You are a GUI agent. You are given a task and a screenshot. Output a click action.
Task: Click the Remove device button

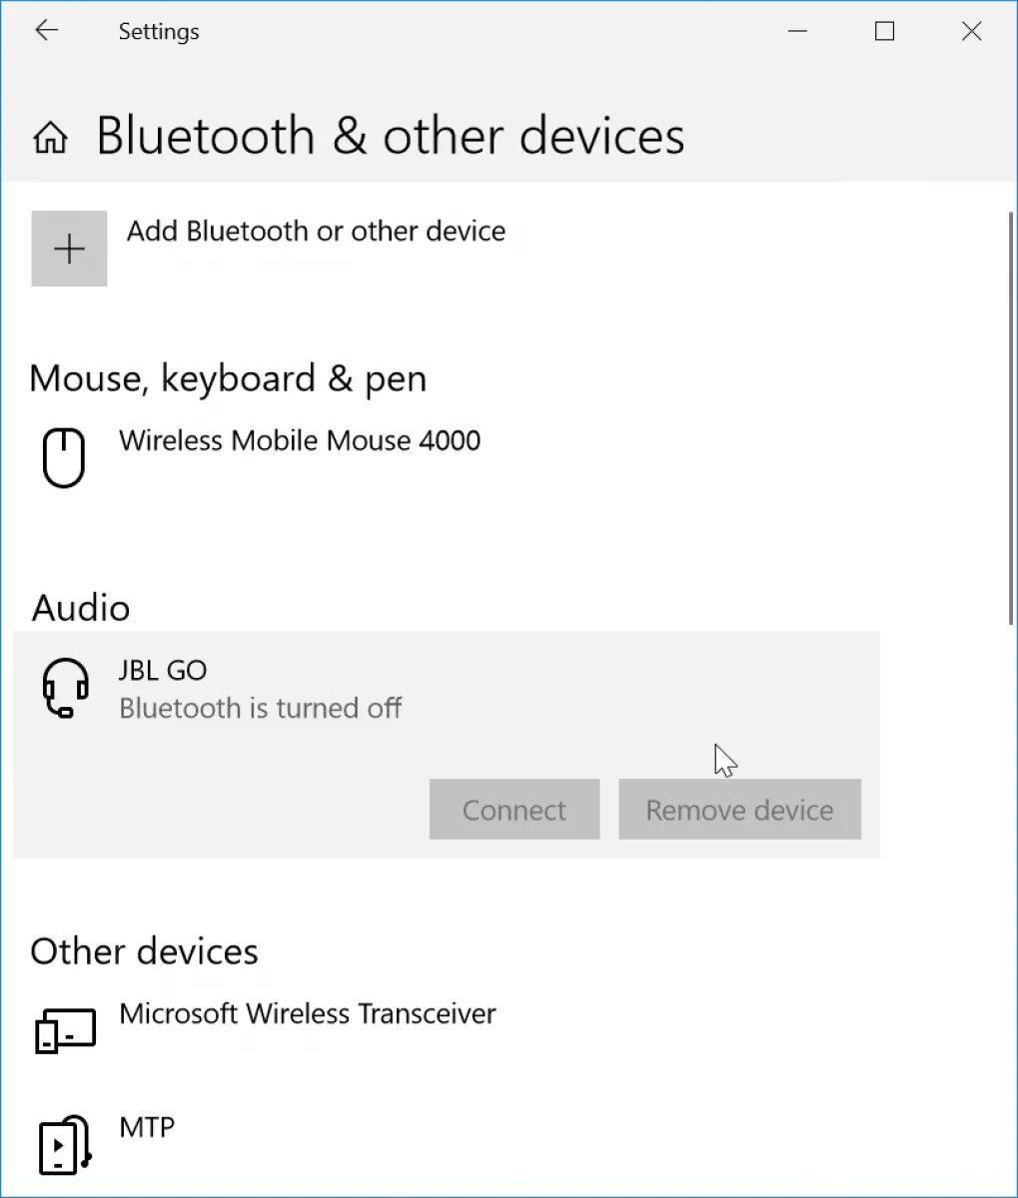tap(739, 810)
